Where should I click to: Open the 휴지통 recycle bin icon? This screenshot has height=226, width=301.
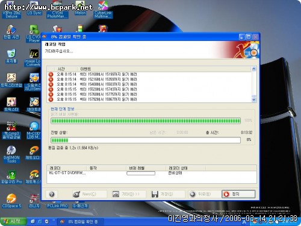pyautogui.click(x=11, y=56)
